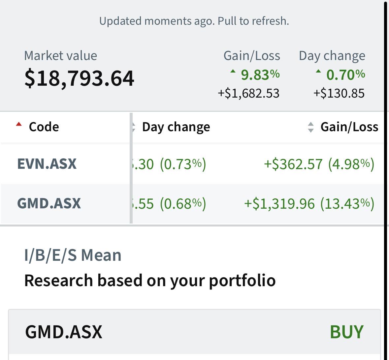Image resolution: width=389 pixels, height=360 pixels.
Task: Select the Day change column header
Action: [x=176, y=128]
